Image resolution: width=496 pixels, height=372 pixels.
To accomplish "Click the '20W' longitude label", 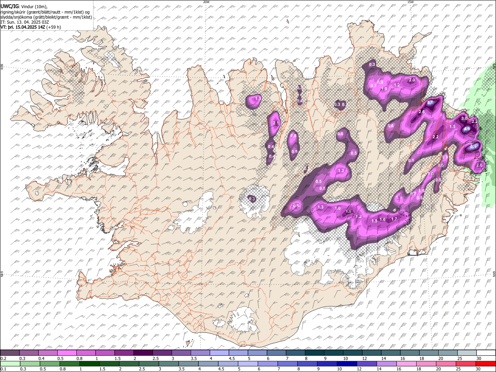I will [206, 2].
